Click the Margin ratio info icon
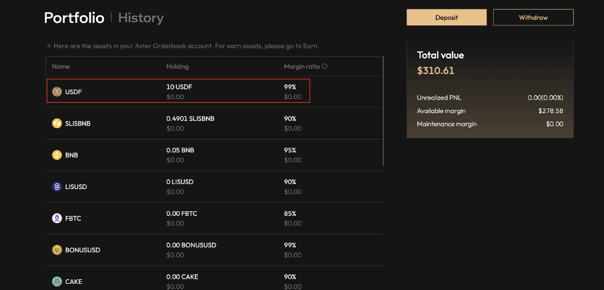 [x=324, y=66]
